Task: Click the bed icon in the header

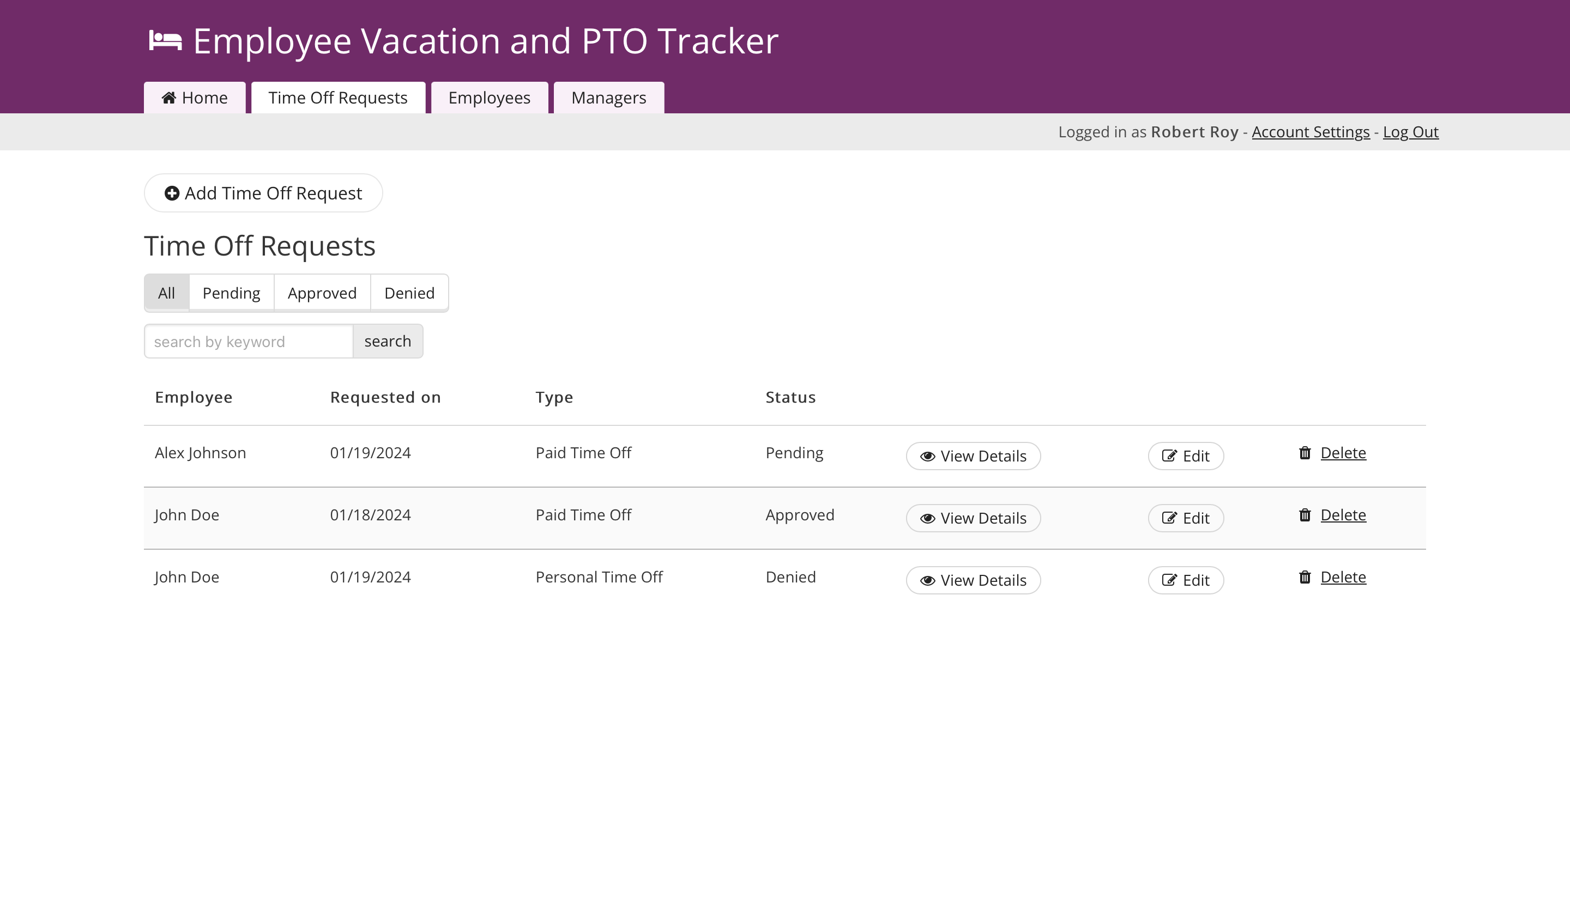Action: [165, 41]
